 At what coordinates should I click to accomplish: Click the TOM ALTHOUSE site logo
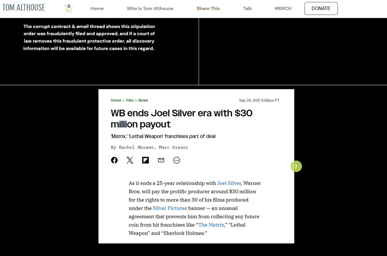(24, 7)
